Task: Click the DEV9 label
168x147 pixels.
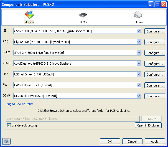Action: click(6, 95)
